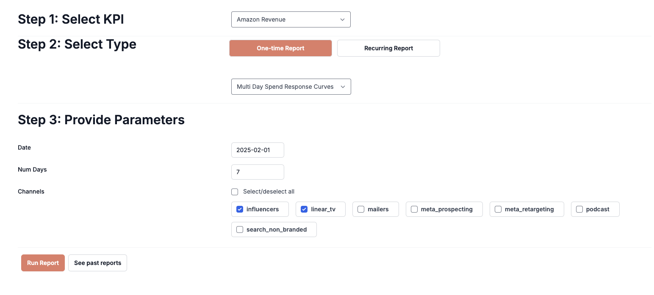This screenshot has width=654, height=295.
Task: Open See past reports
Action: [97, 263]
